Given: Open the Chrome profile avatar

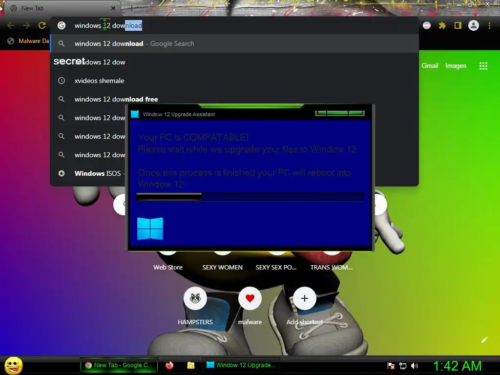Looking at the screenshot, I should (x=474, y=25).
